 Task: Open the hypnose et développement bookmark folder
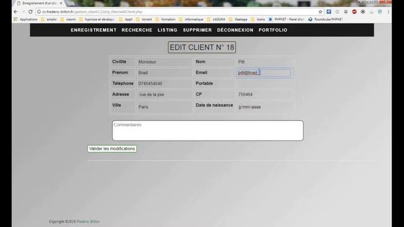[97, 20]
